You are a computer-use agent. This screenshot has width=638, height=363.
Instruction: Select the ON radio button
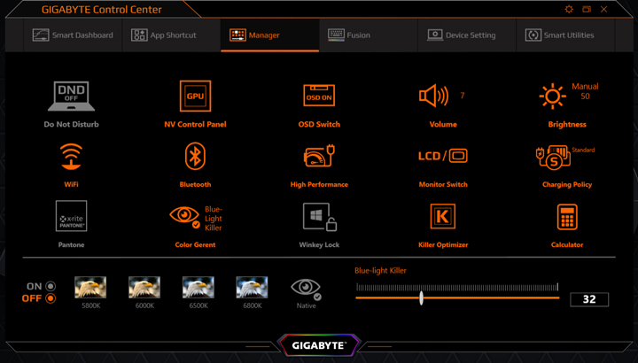click(51, 286)
